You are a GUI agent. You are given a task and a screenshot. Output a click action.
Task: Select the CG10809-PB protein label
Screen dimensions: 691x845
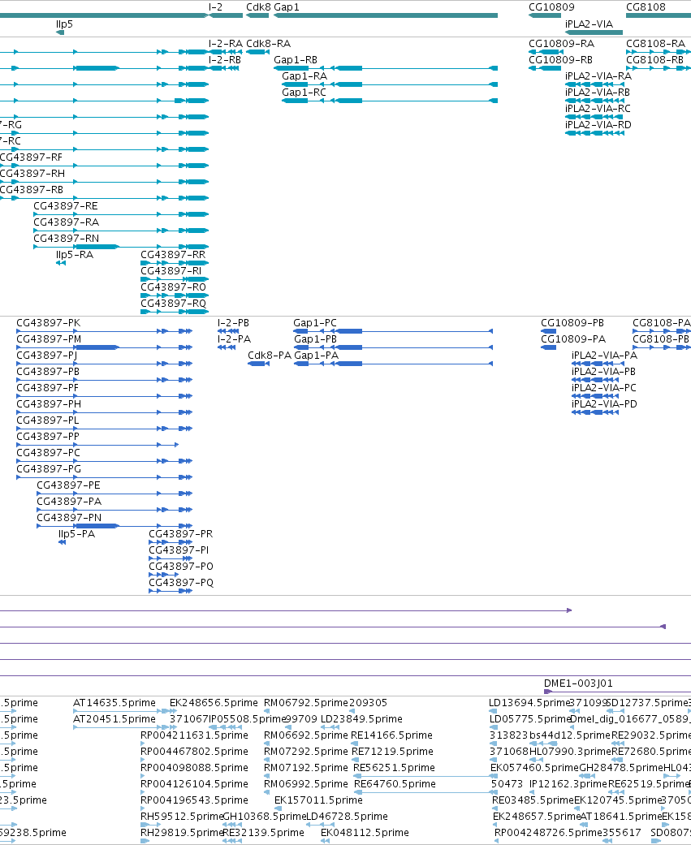pos(572,323)
